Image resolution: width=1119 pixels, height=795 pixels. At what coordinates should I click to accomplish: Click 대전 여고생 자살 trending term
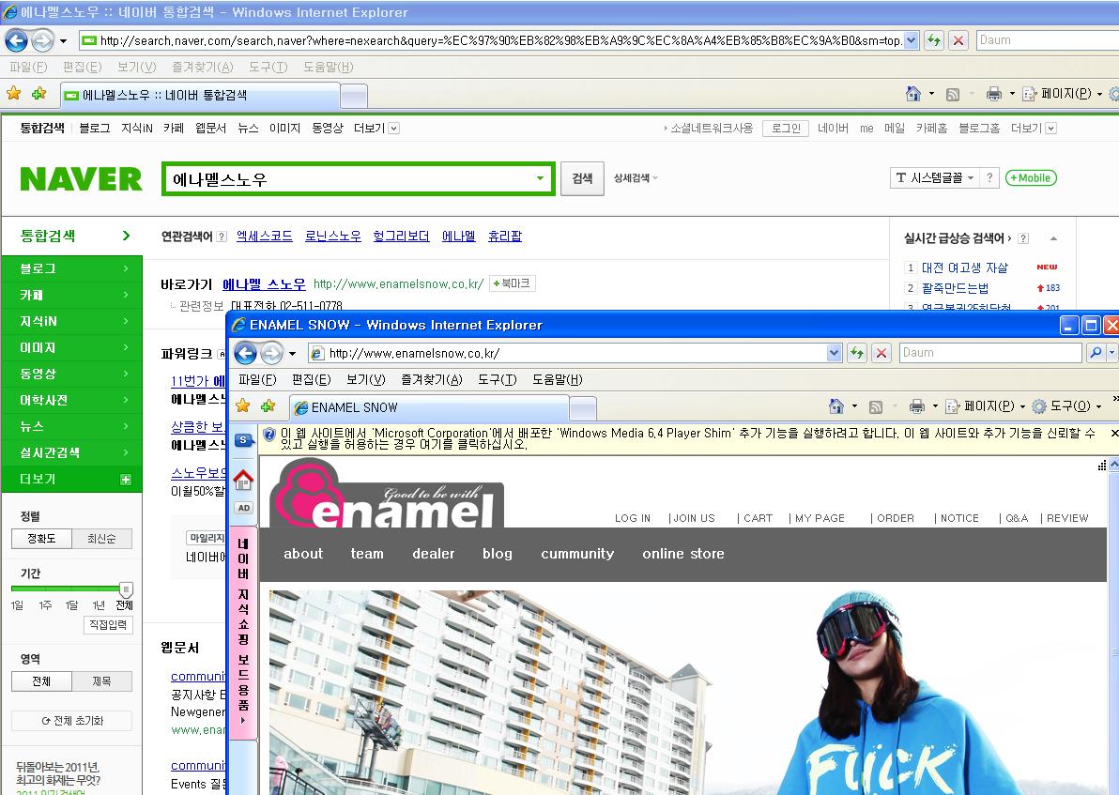pyautogui.click(x=965, y=268)
